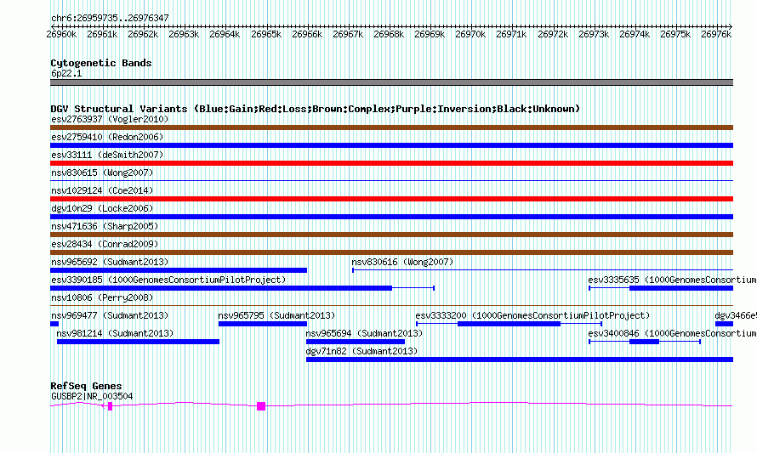The height and width of the screenshot is (453, 757).
Task: Click the 26968k ruler tick label
Action: pos(389,34)
